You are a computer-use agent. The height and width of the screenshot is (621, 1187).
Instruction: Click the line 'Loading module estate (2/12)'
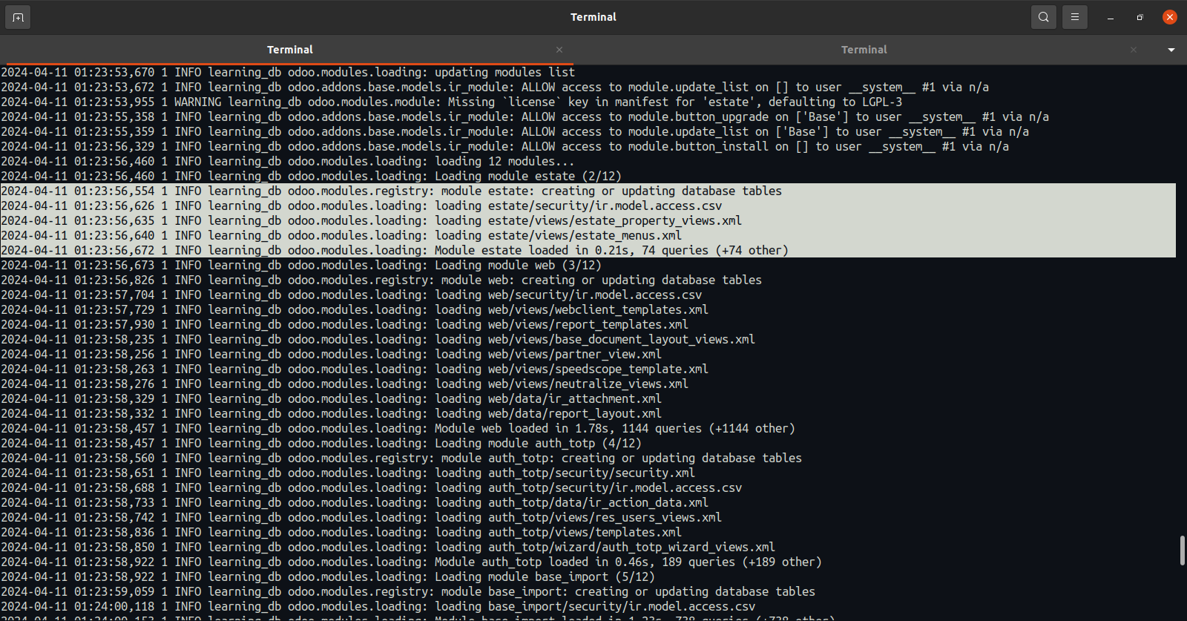(x=311, y=176)
